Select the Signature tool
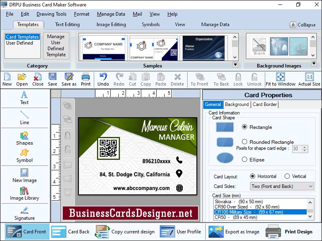Viewport: 322px width, 241px height. 24,214
